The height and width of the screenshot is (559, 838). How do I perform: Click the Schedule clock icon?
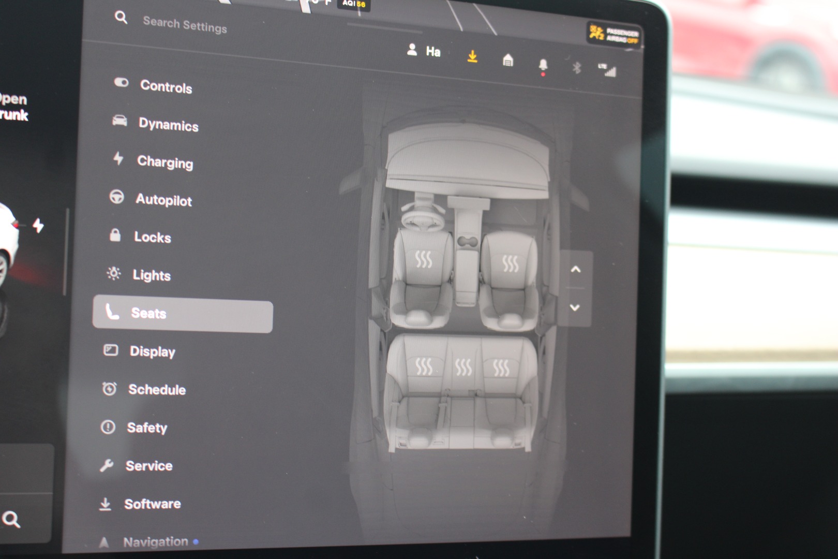click(x=109, y=388)
